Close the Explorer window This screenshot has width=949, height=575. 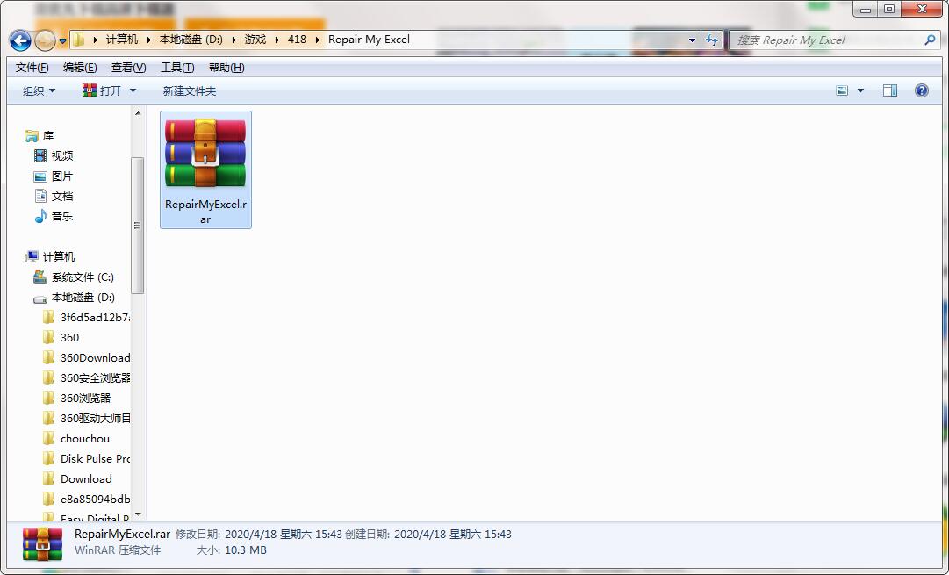pyautogui.click(x=922, y=9)
